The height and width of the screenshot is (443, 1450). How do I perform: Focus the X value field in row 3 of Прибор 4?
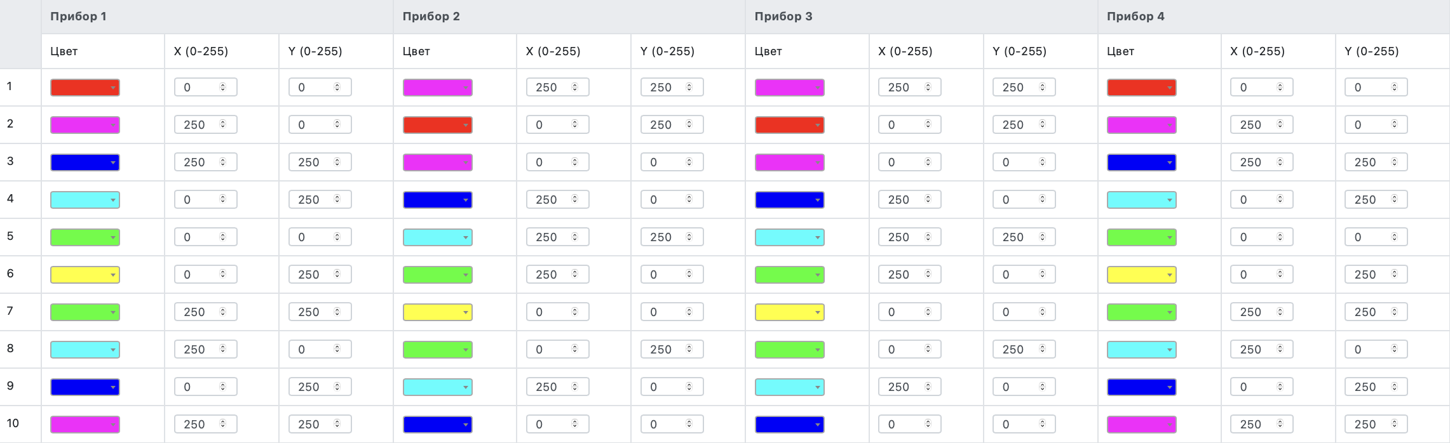[x=1261, y=162]
